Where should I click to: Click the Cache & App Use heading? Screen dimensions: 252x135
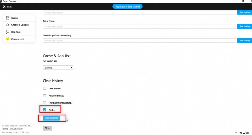click(57, 56)
